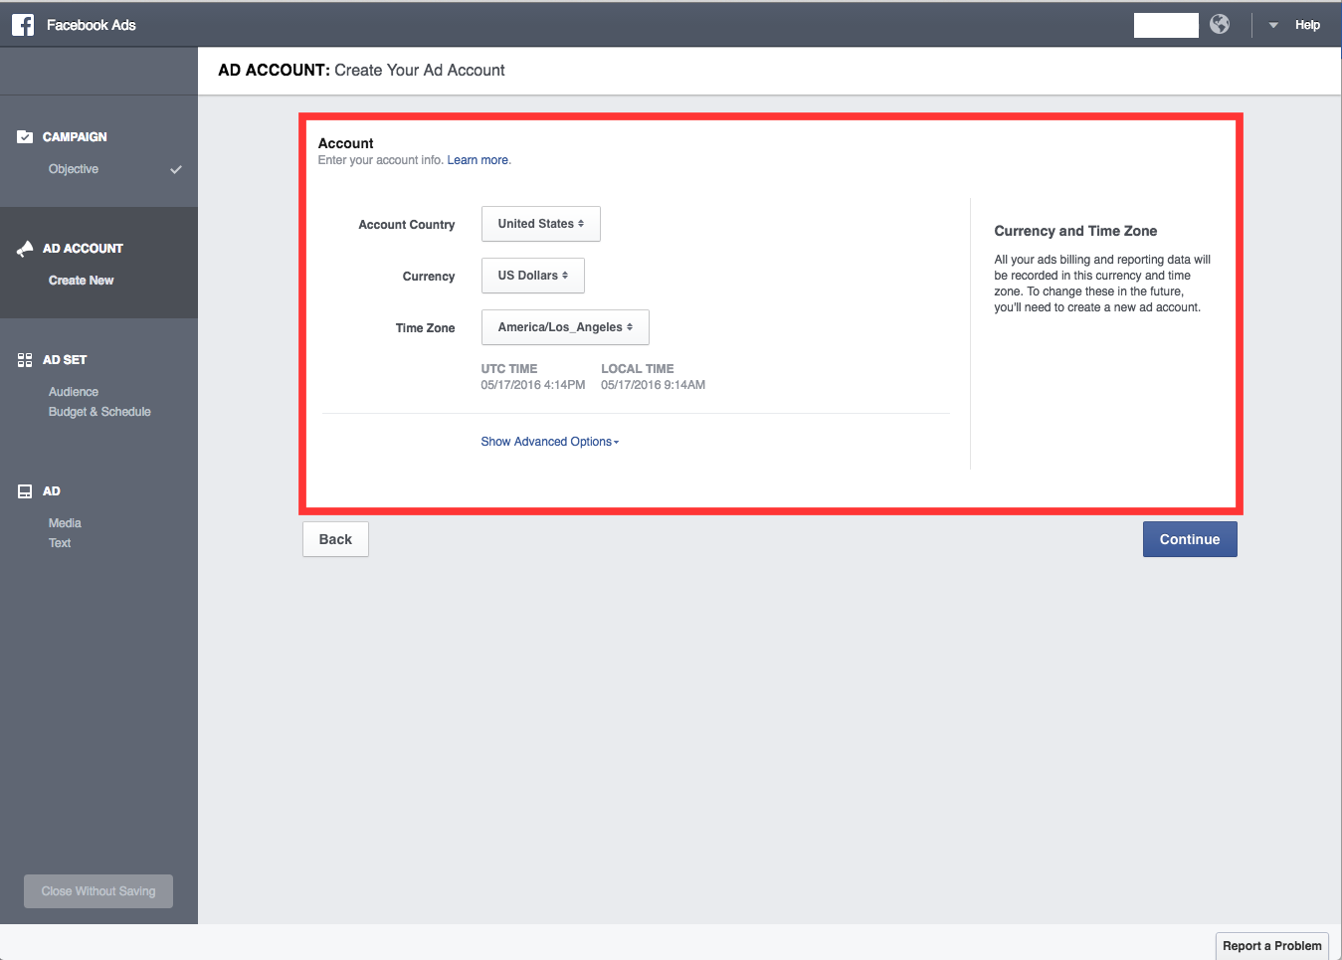This screenshot has width=1342, height=960.
Task: Click the Time Zone label
Action: (425, 328)
